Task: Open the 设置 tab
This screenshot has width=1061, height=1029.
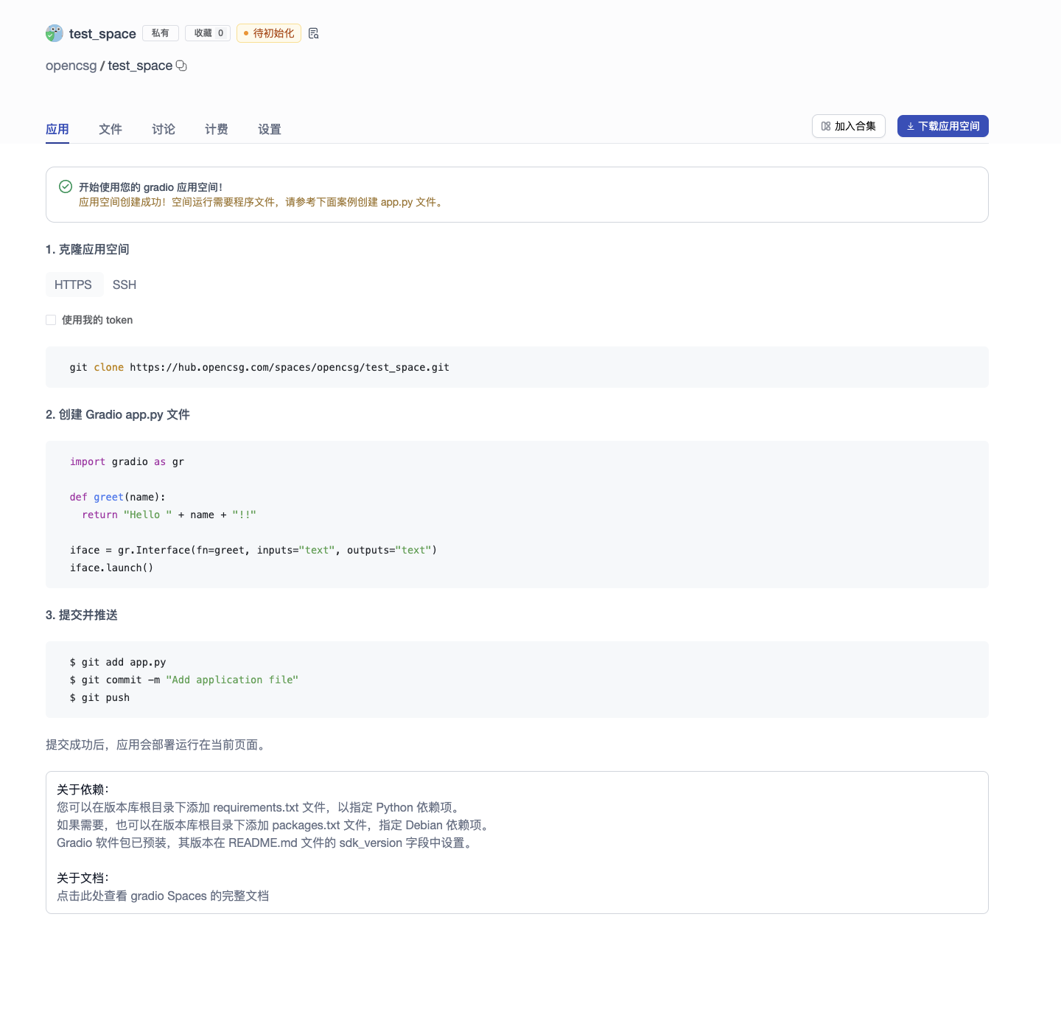Action: click(270, 129)
